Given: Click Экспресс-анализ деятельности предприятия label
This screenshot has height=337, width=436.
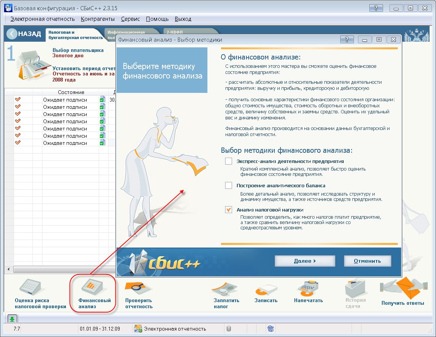Looking at the screenshot, I should point(290,161).
